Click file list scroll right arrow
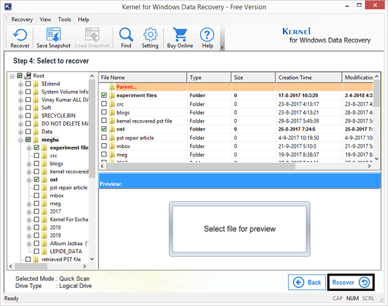388x306 pixels. [x=369, y=166]
